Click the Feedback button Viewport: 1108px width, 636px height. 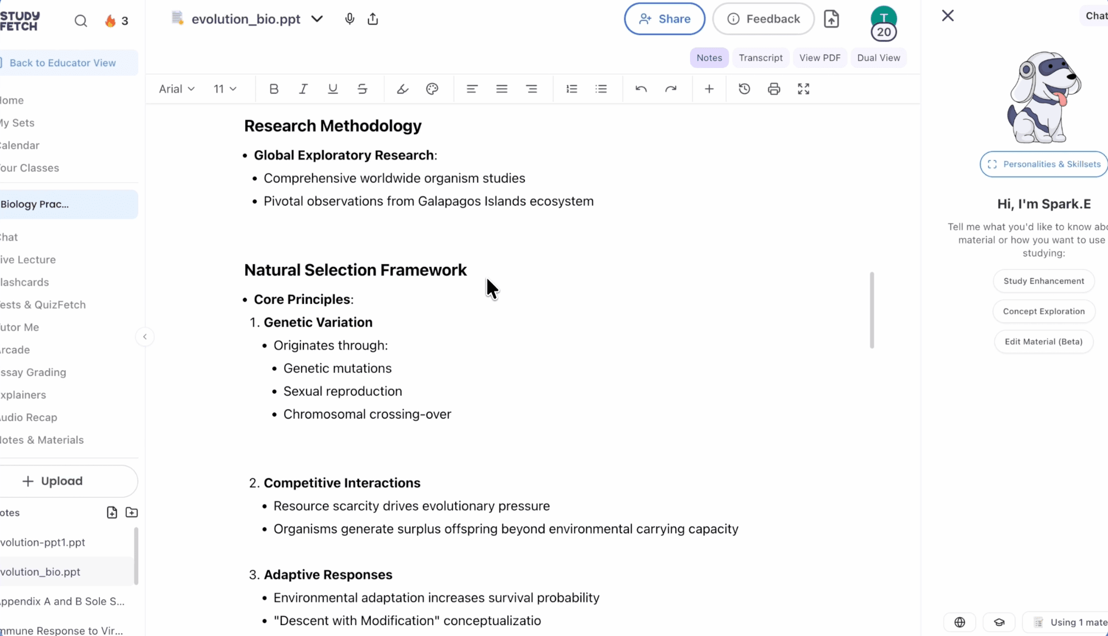pyautogui.click(x=763, y=19)
